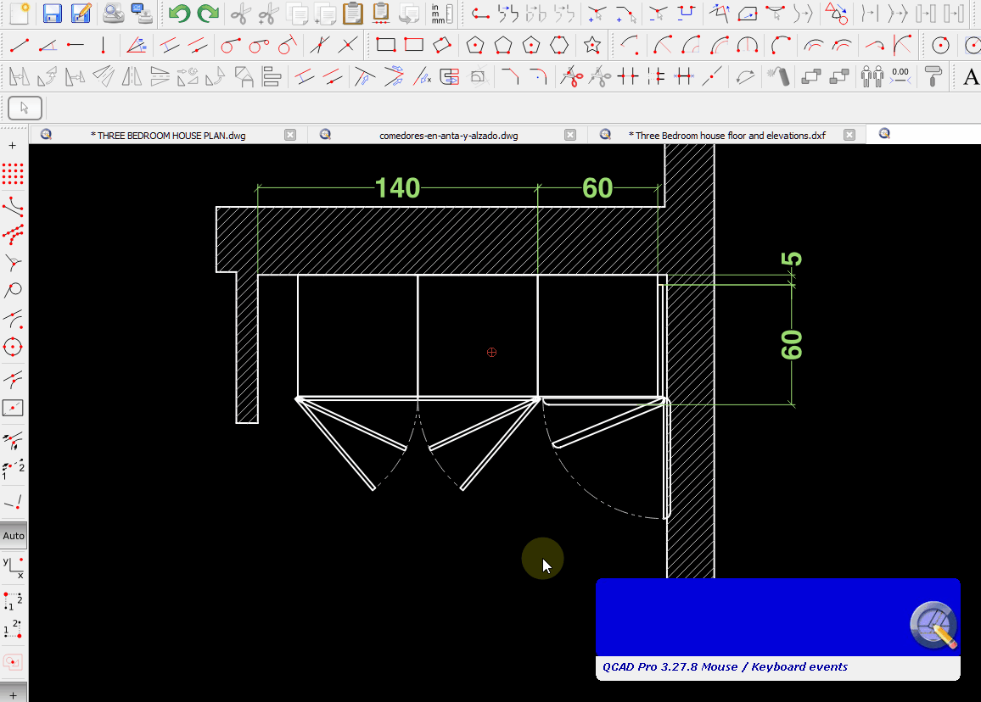This screenshot has height=702, width=981.
Task: Undo the last action
Action: point(179,14)
